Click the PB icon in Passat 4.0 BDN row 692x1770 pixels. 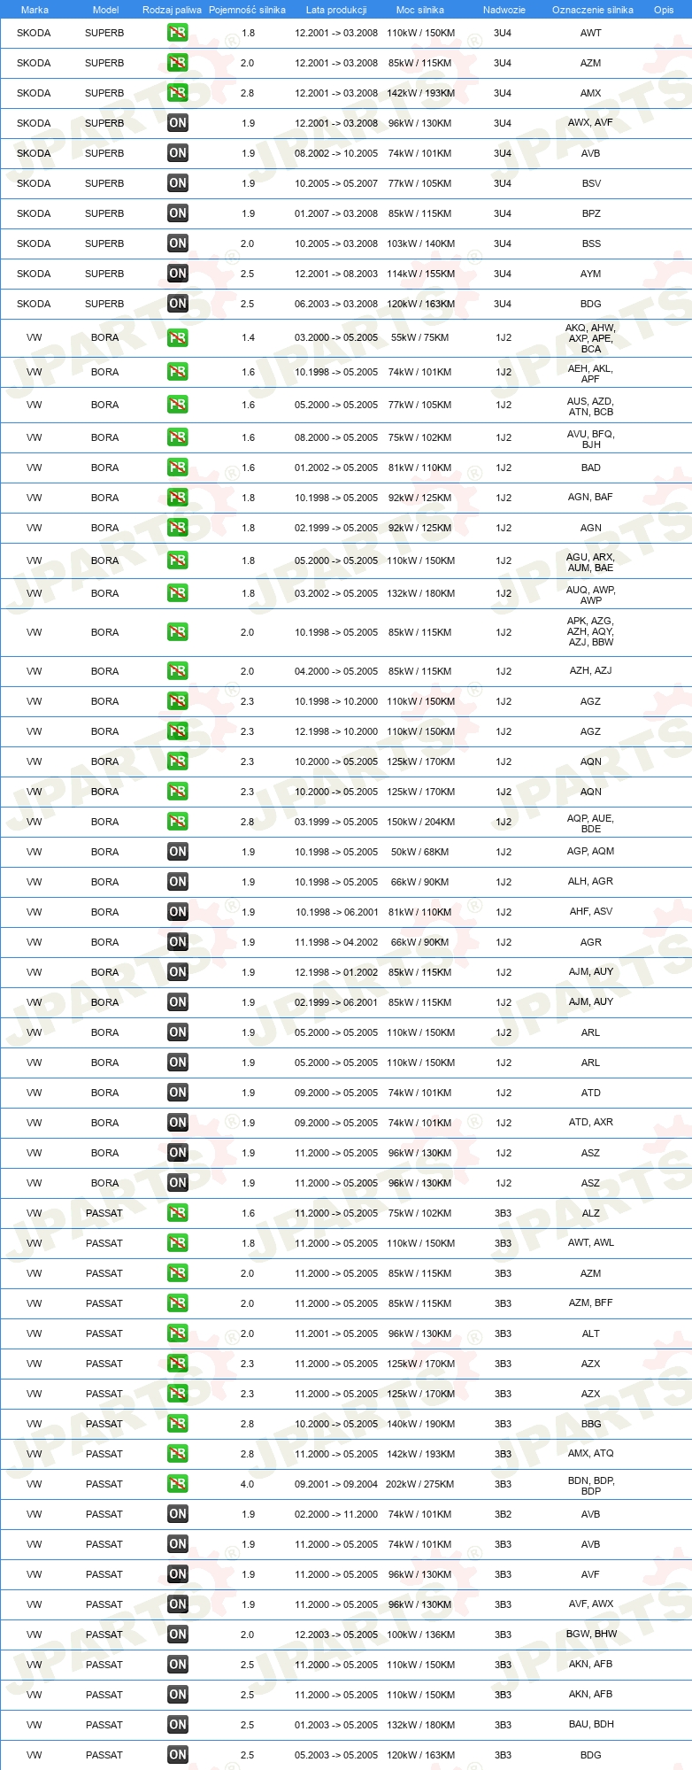coord(178,1484)
